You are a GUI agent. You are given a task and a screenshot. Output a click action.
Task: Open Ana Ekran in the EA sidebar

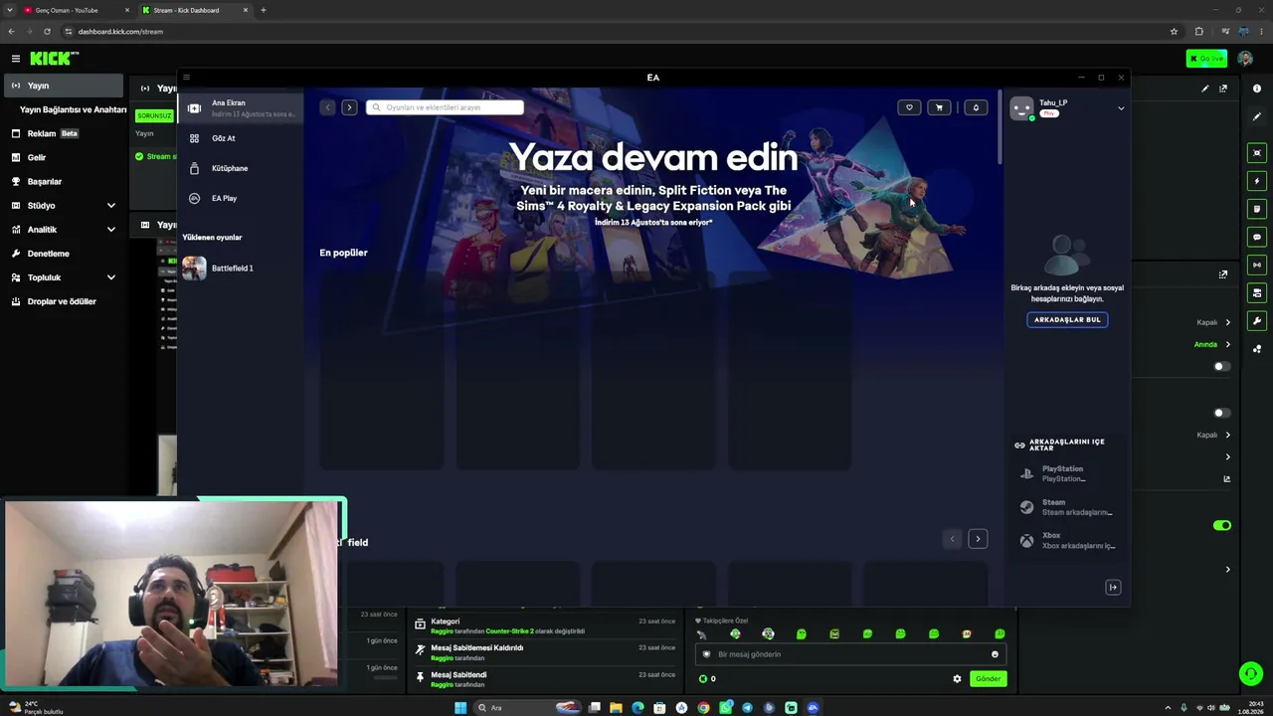[242, 107]
